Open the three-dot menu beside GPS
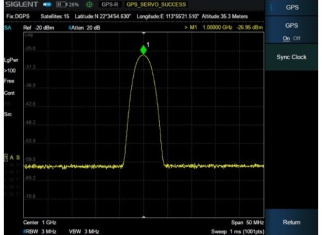 tap(271, 7)
